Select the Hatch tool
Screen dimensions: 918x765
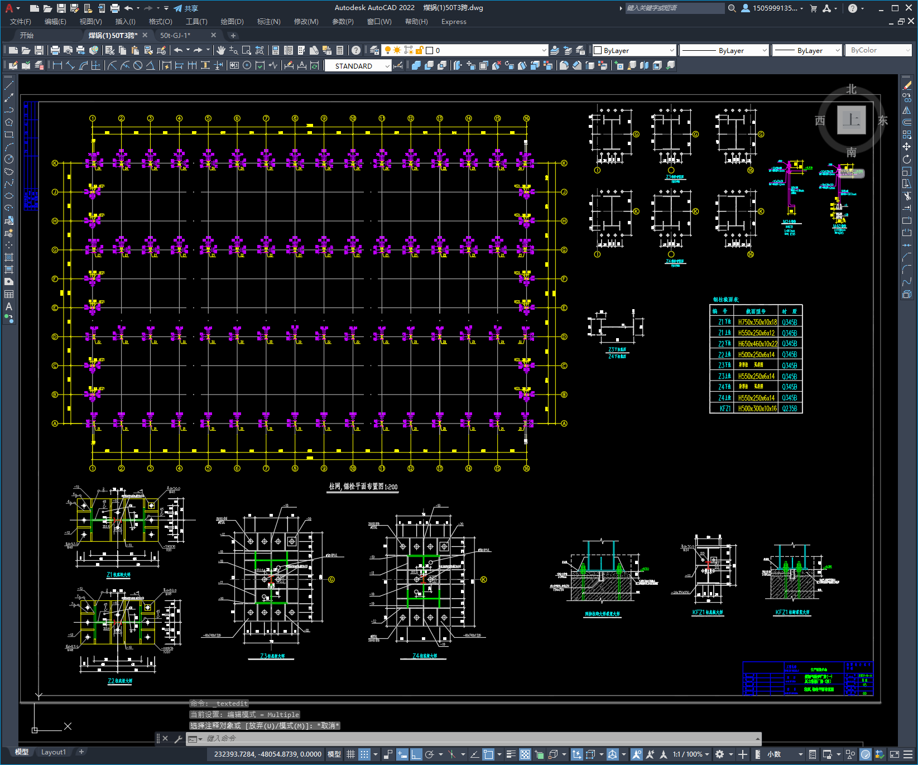(x=9, y=257)
